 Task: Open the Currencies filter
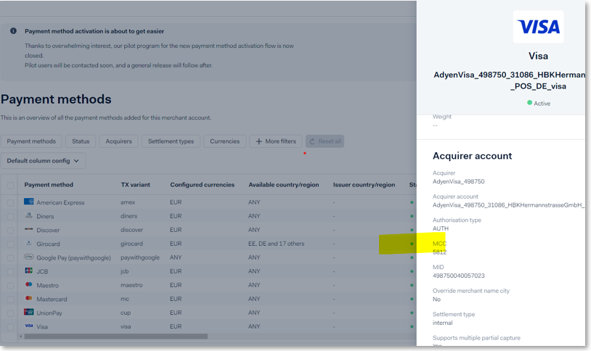(224, 141)
